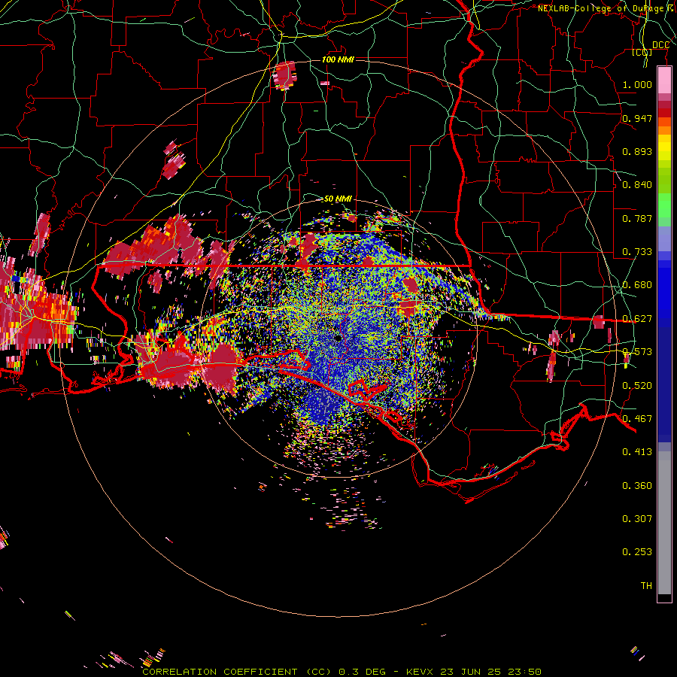Click the 0.947 value on the color scale

point(637,118)
